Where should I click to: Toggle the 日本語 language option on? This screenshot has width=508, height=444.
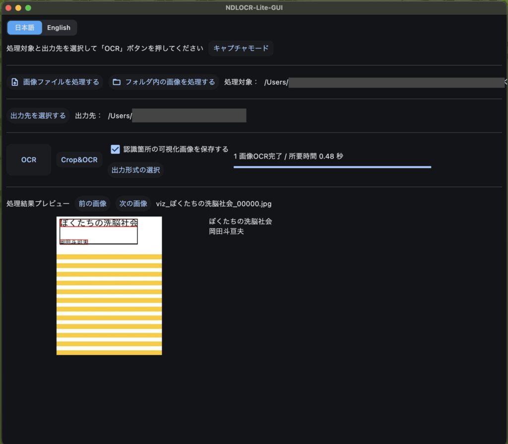pyautogui.click(x=24, y=27)
